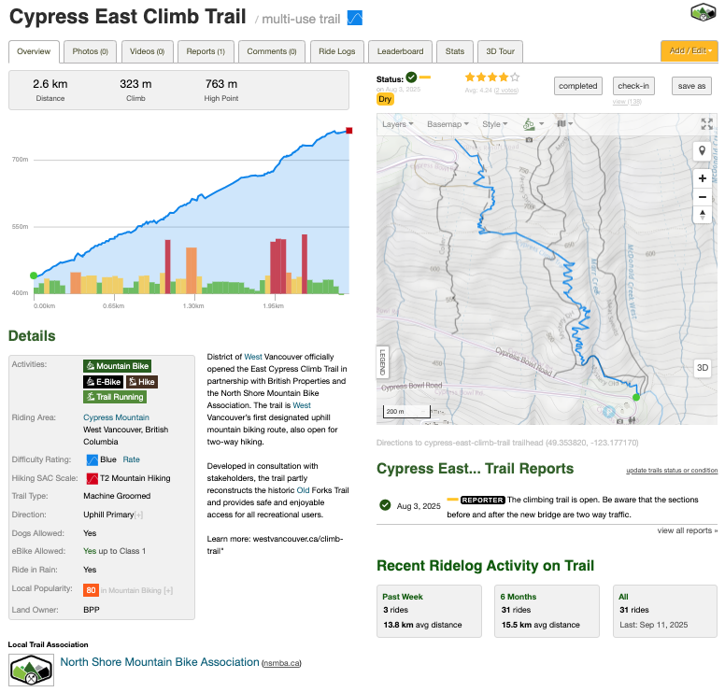Open the biking activity dropdown on the map
This screenshot has height=692, width=725.
(533, 124)
